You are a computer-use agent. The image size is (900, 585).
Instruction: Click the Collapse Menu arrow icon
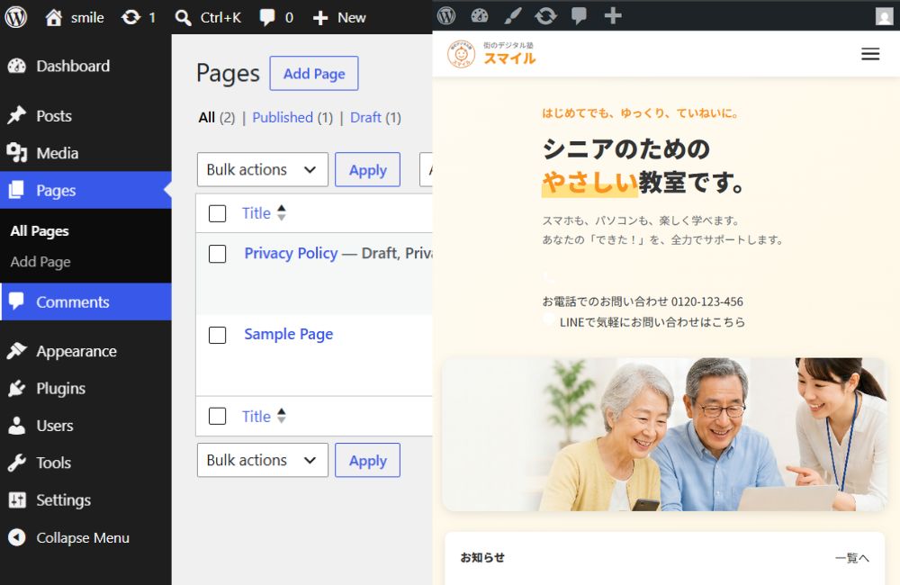coord(16,537)
